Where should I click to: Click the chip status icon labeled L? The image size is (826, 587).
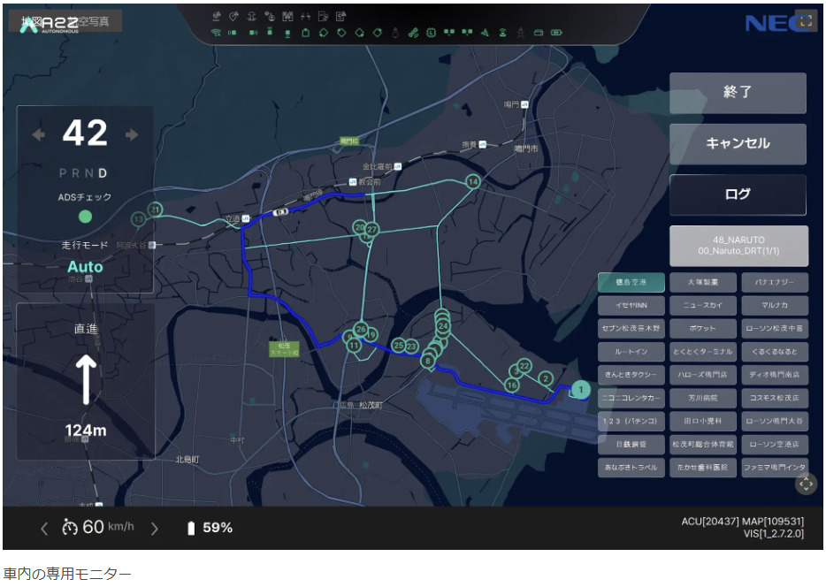[431, 34]
